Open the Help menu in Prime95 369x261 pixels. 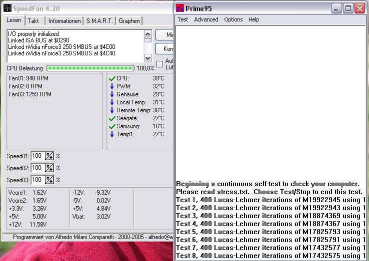[x=253, y=19]
